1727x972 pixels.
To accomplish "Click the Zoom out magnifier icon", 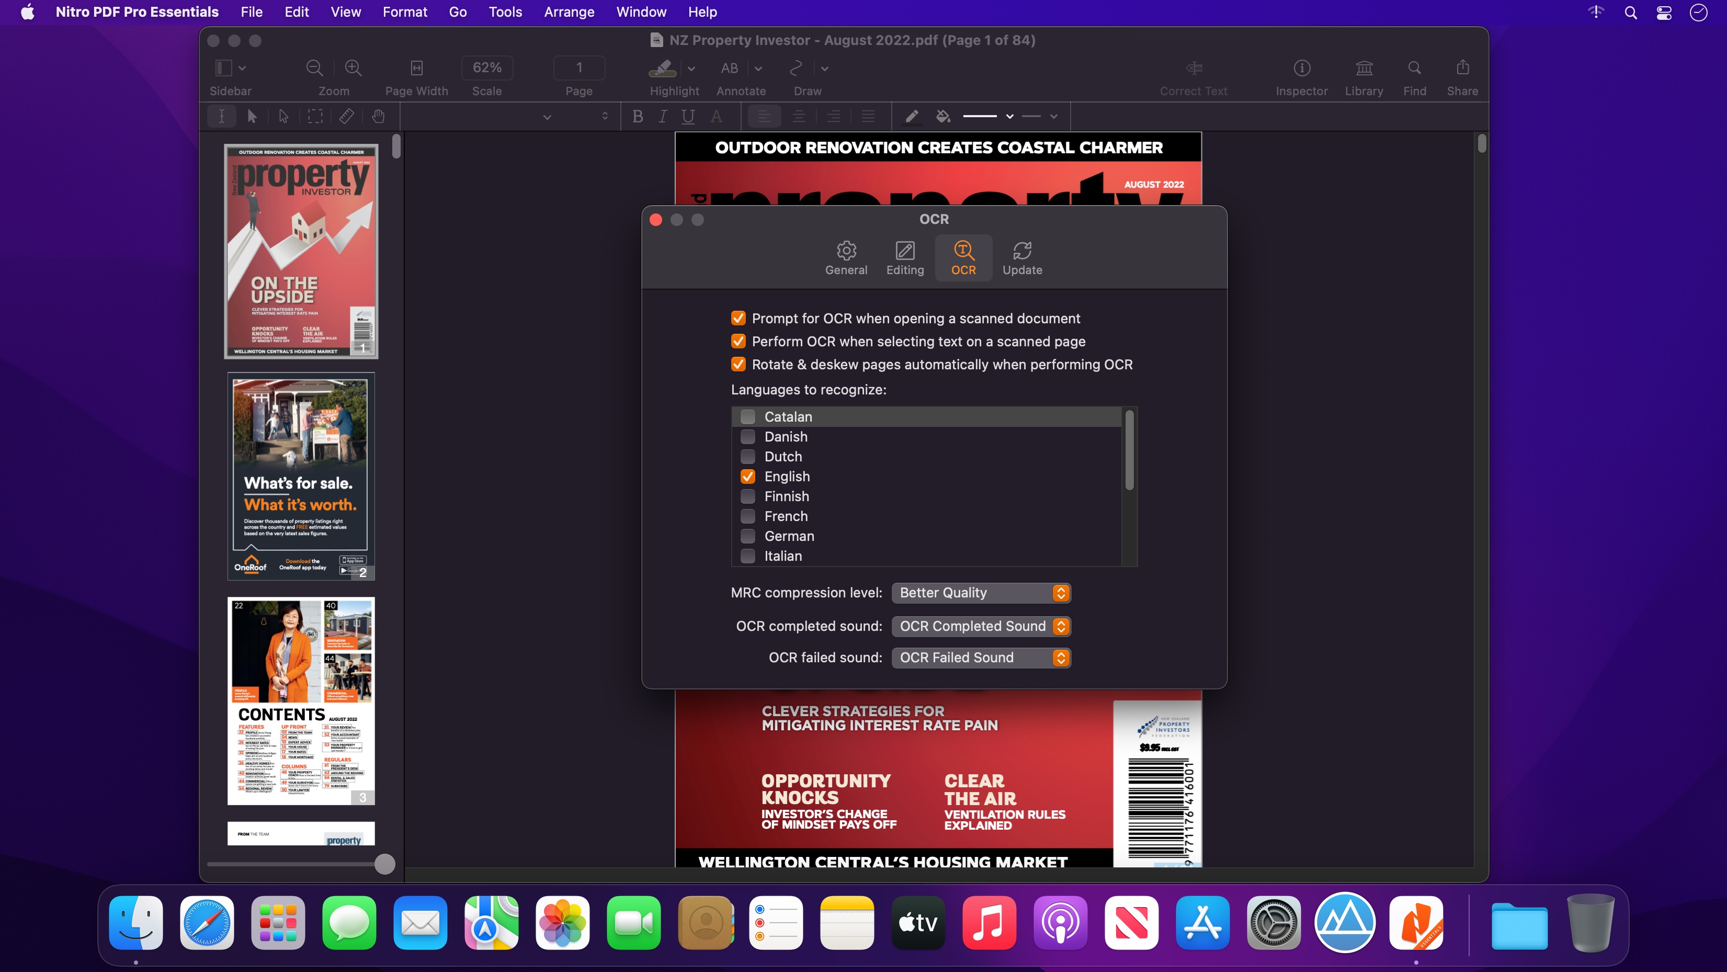I will pos(314,68).
